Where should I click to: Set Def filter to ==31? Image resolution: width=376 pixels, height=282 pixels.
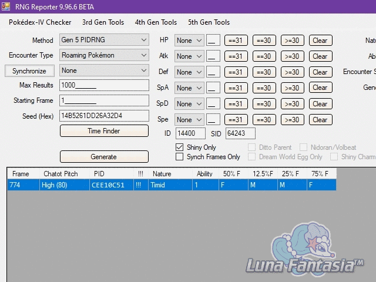point(236,72)
